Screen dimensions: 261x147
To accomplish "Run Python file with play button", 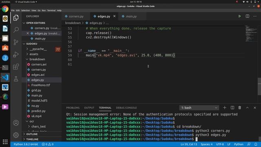I will (239, 16).
